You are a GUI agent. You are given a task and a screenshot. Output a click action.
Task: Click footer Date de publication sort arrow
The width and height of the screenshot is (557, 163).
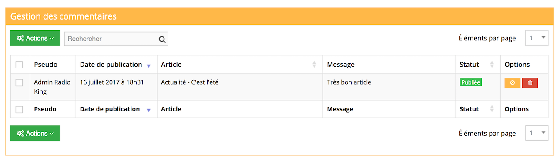pyautogui.click(x=148, y=110)
